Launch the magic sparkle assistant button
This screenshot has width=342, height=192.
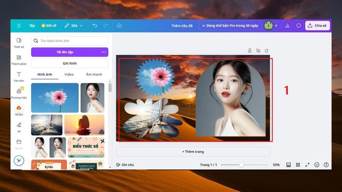pos(19,160)
